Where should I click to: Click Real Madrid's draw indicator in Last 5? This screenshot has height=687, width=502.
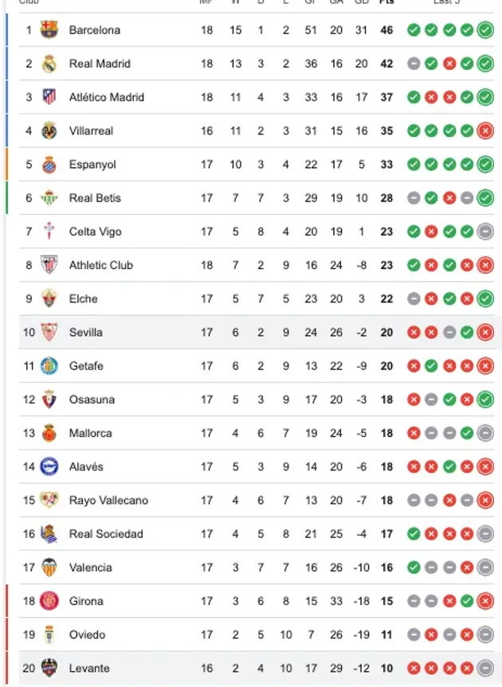pyautogui.click(x=414, y=64)
